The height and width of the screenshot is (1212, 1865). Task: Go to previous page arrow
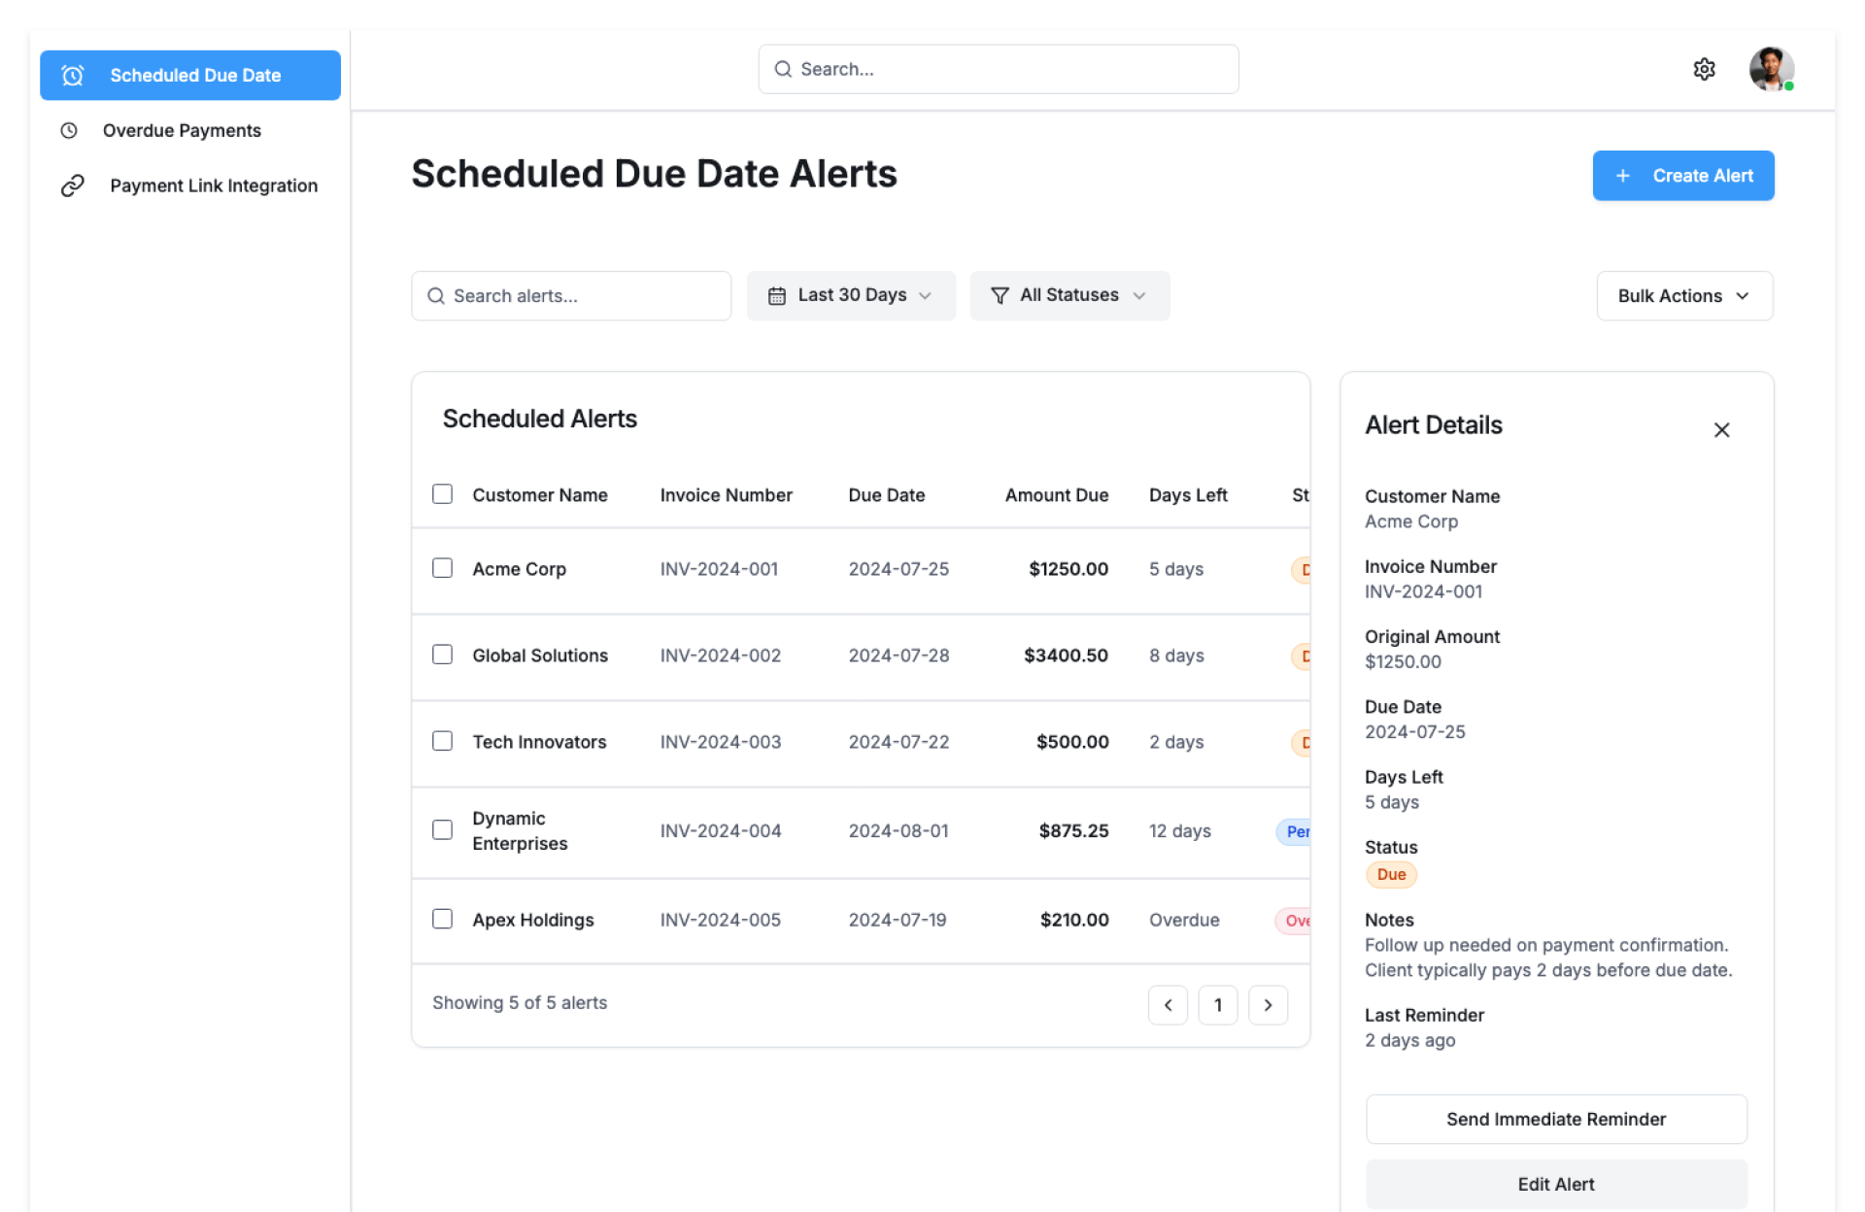(1168, 1005)
